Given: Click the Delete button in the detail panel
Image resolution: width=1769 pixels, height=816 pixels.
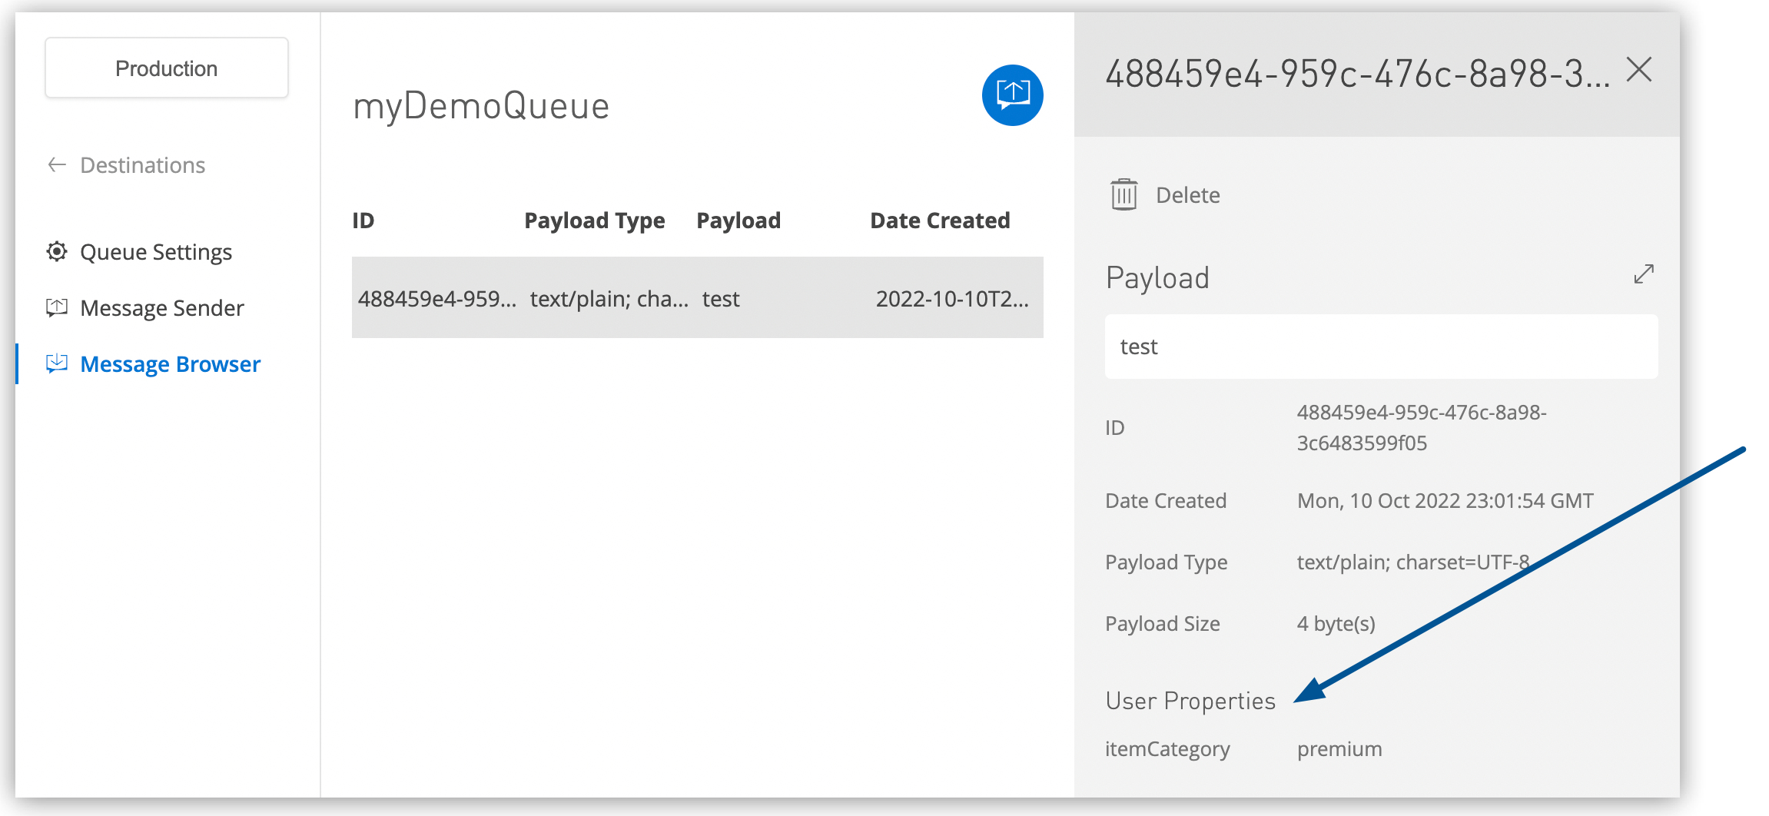Looking at the screenshot, I should pyautogui.click(x=1187, y=194).
